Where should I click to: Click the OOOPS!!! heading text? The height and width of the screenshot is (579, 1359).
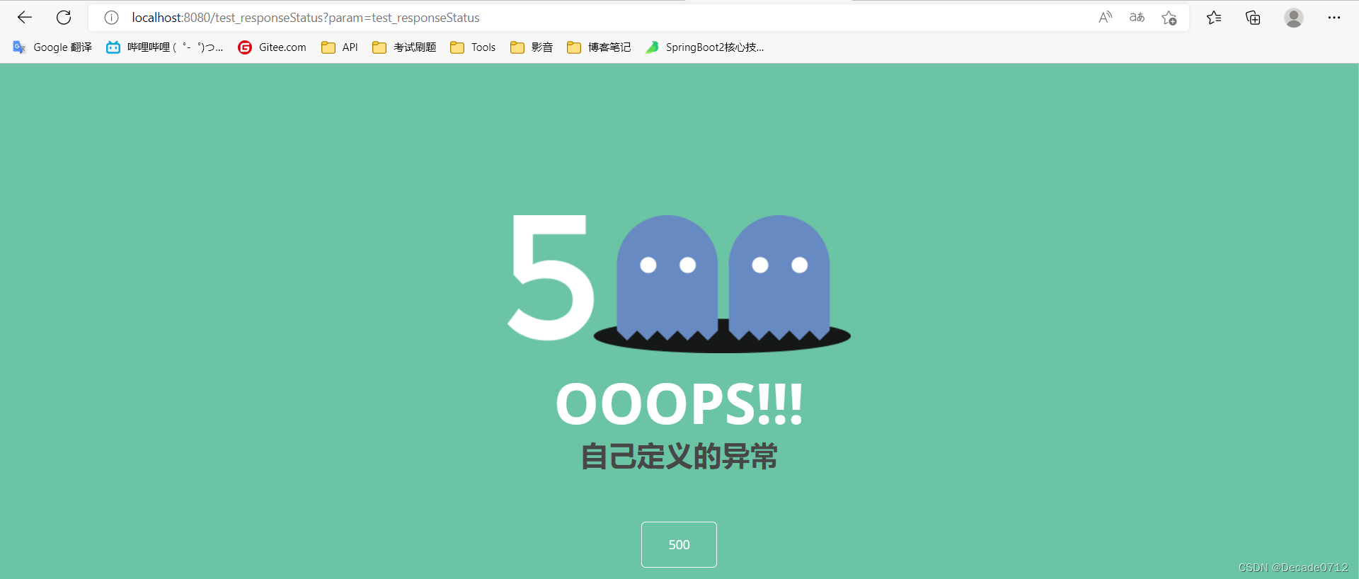(x=679, y=403)
